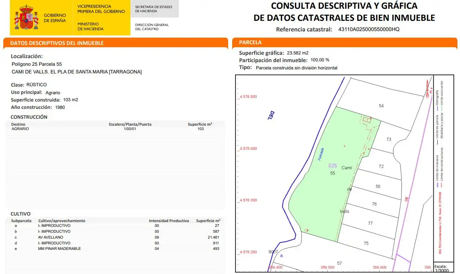Select surface value '21.461' in cultivo table
This screenshot has height=274, width=460.
(213, 237)
